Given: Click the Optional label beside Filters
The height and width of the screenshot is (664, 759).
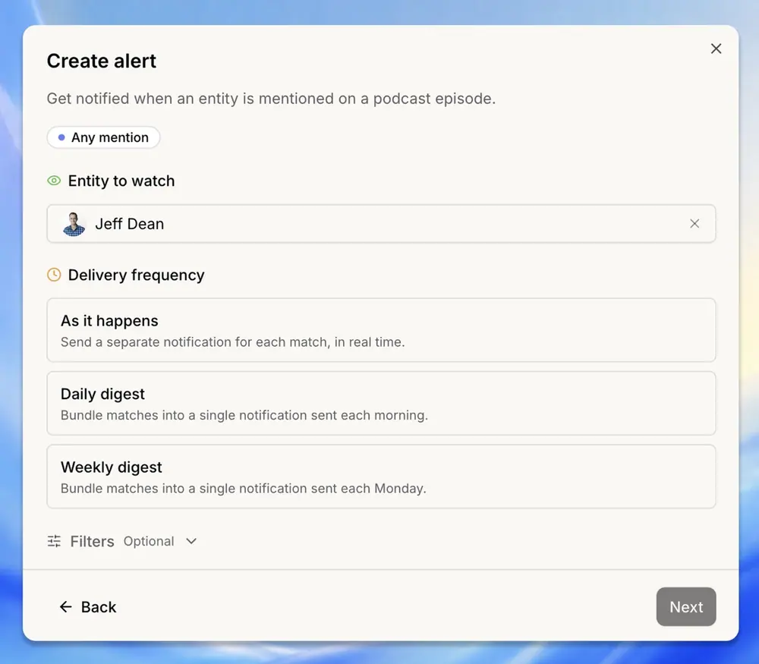Looking at the screenshot, I should coord(149,541).
